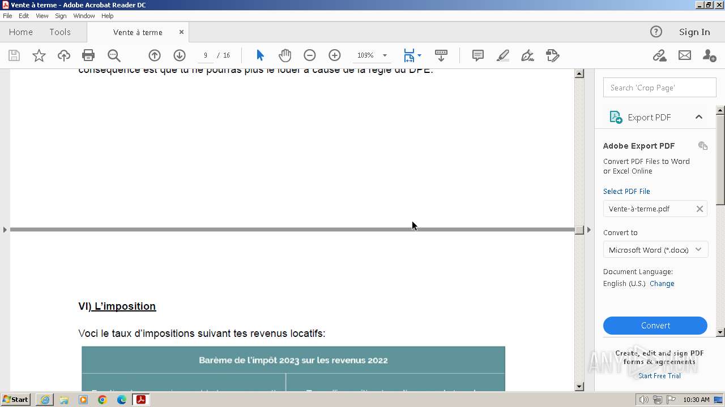Click the Convert button
Screen dimensions: 725x407
pyautogui.click(x=655, y=326)
